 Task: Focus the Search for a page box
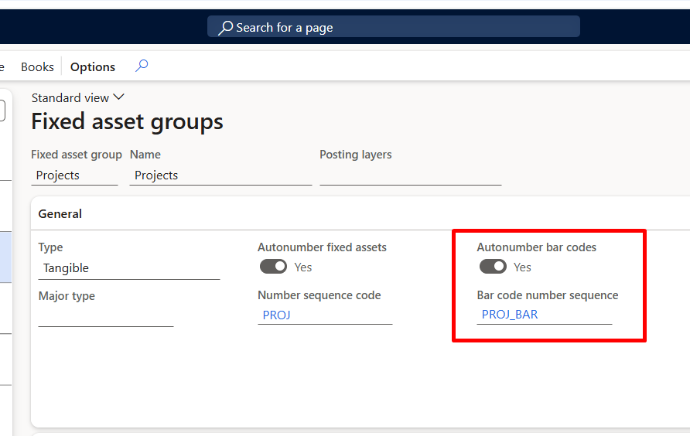(393, 27)
